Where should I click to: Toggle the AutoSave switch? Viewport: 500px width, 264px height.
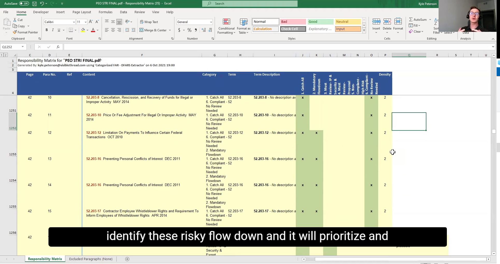[x=24, y=4]
